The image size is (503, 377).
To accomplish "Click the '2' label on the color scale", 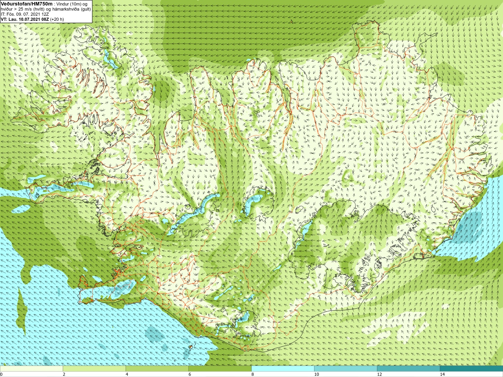I will point(64,374).
